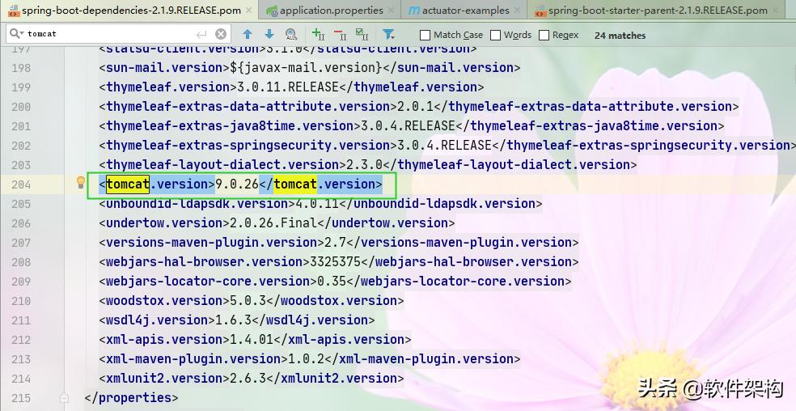Enable the Regex checkbox
Image resolution: width=796 pixels, height=411 pixels.
(x=544, y=35)
